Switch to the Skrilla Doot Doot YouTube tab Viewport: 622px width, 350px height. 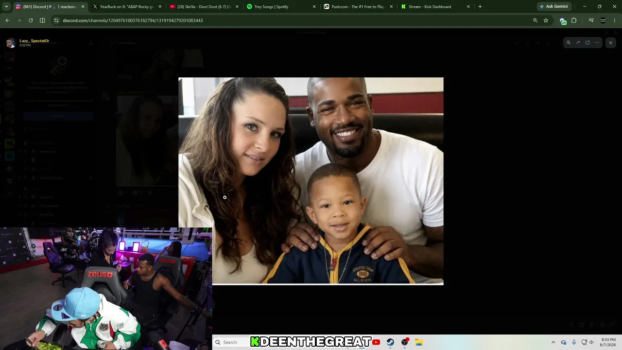coord(204,7)
